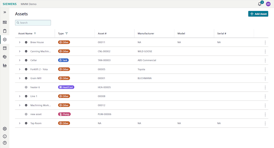Click the asset icon beside Brew House

click(x=26, y=42)
